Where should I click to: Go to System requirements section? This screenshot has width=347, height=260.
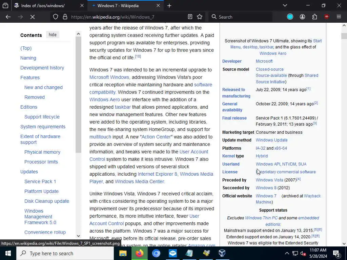coord(43,127)
